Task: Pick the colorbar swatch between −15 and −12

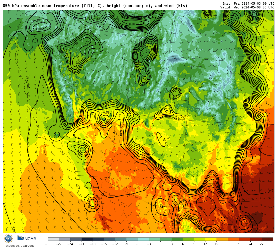Action: pos(110,239)
